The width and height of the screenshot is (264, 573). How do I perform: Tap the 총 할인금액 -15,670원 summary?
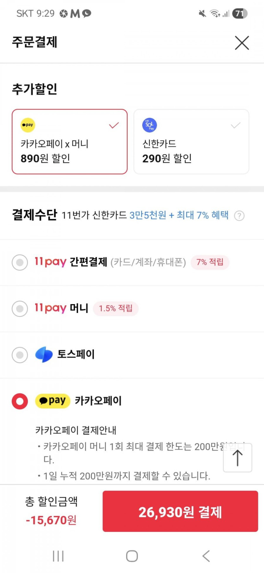[x=51, y=511]
